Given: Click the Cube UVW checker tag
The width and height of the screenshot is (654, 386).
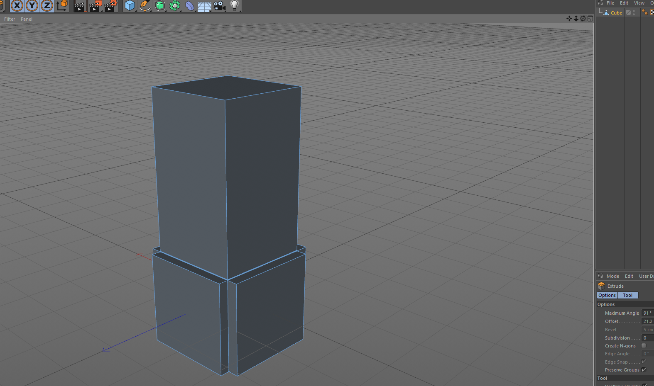Looking at the screenshot, I should [x=652, y=12].
